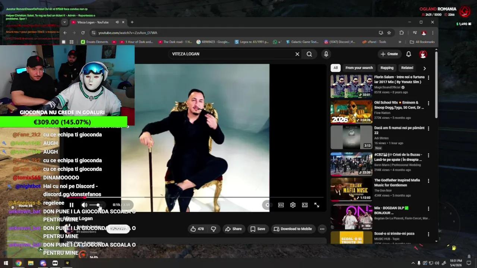Switch to theater mode
Image resolution: width=477 pixels, height=268 pixels.
[x=305, y=205]
